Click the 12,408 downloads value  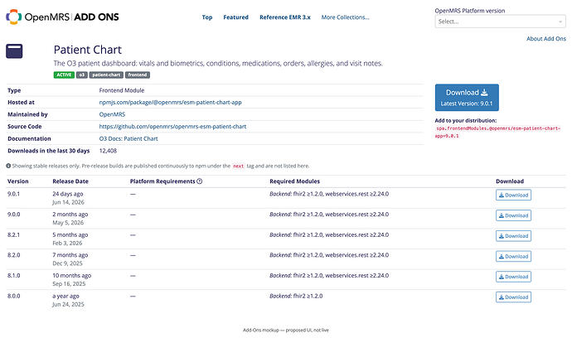pyautogui.click(x=108, y=151)
